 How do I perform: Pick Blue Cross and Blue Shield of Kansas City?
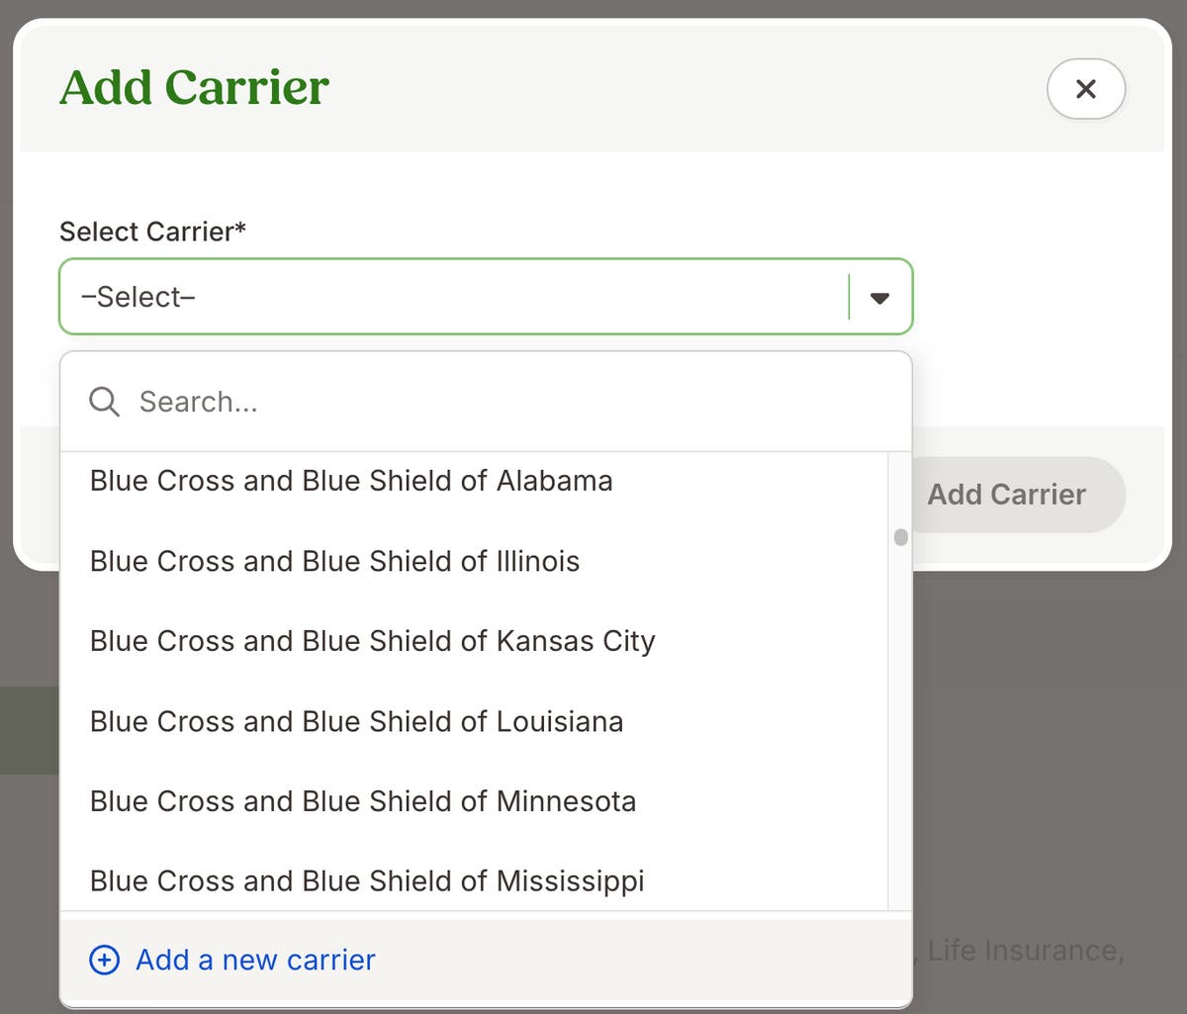pyautogui.click(x=372, y=641)
